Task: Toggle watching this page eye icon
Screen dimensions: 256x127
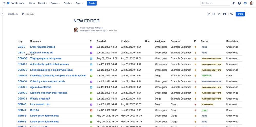Action: coord(224,14)
